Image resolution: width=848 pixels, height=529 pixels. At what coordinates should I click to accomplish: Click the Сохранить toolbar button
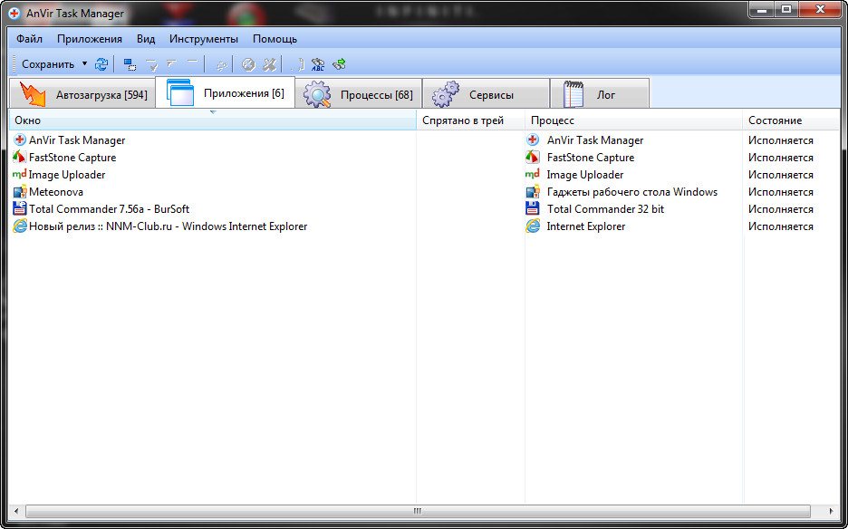pos(48,64)
